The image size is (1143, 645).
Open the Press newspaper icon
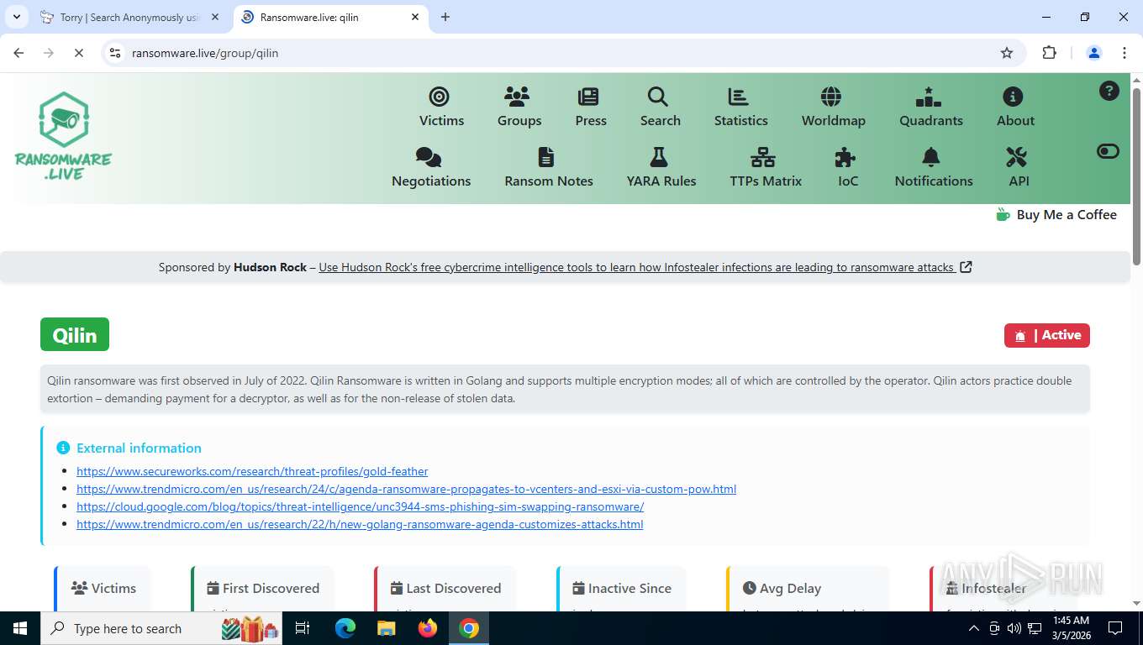(x=588, y=97)
